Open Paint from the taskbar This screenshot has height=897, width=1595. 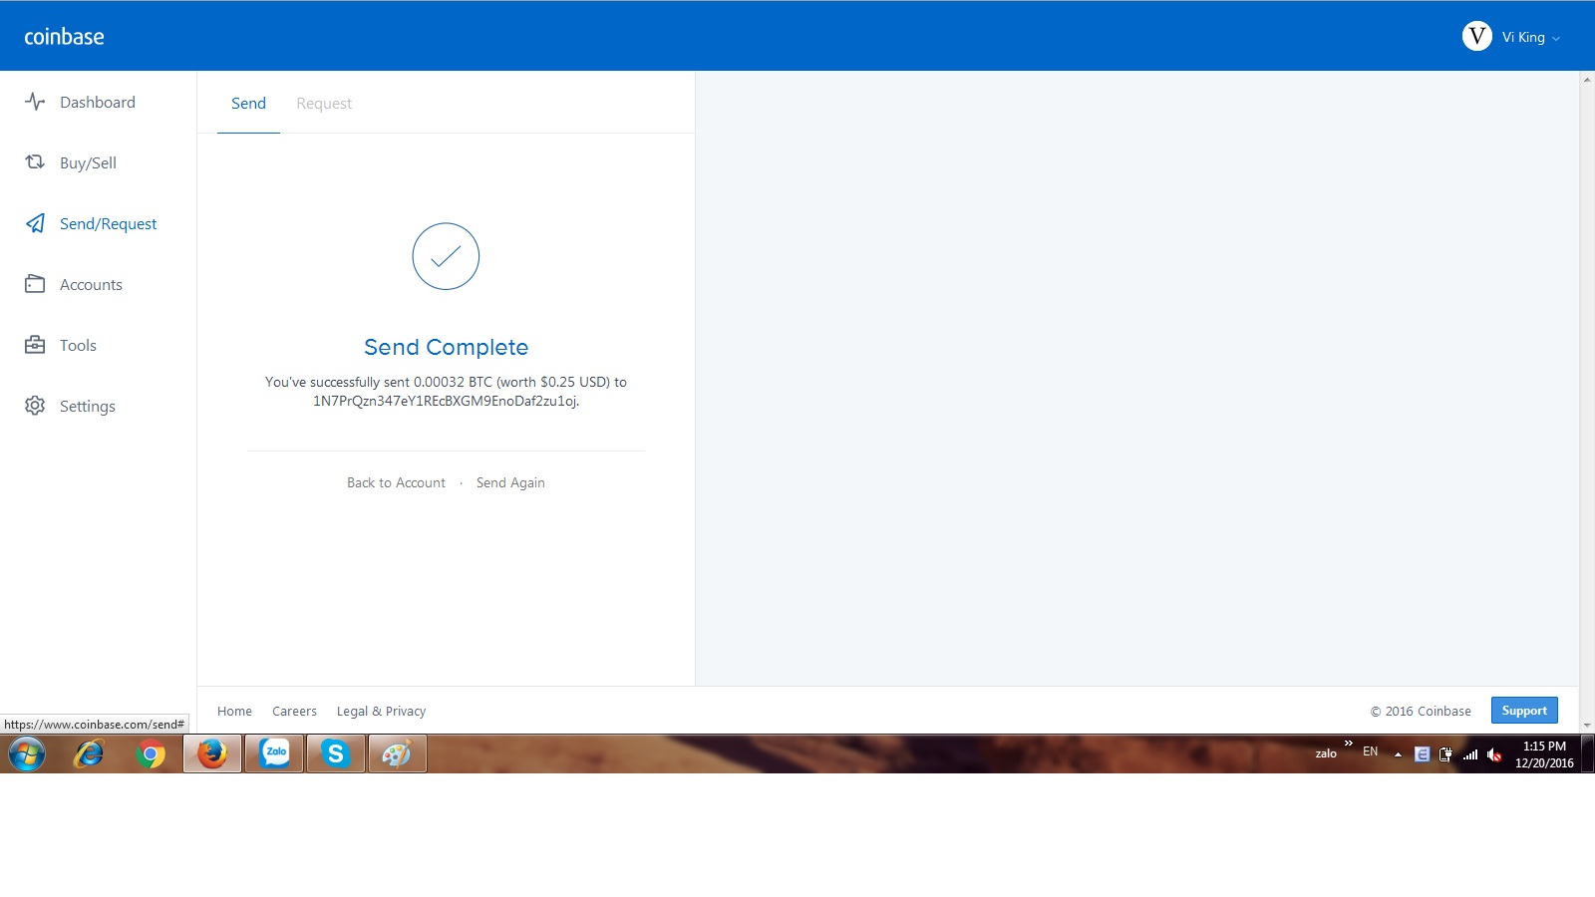point(398,753)
